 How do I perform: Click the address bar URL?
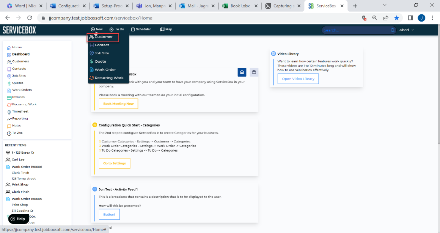100,18
